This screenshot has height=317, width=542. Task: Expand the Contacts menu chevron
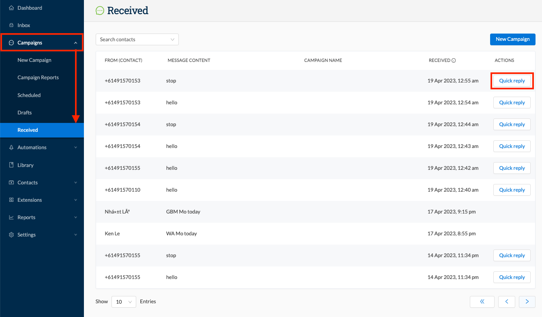point(76,183)
